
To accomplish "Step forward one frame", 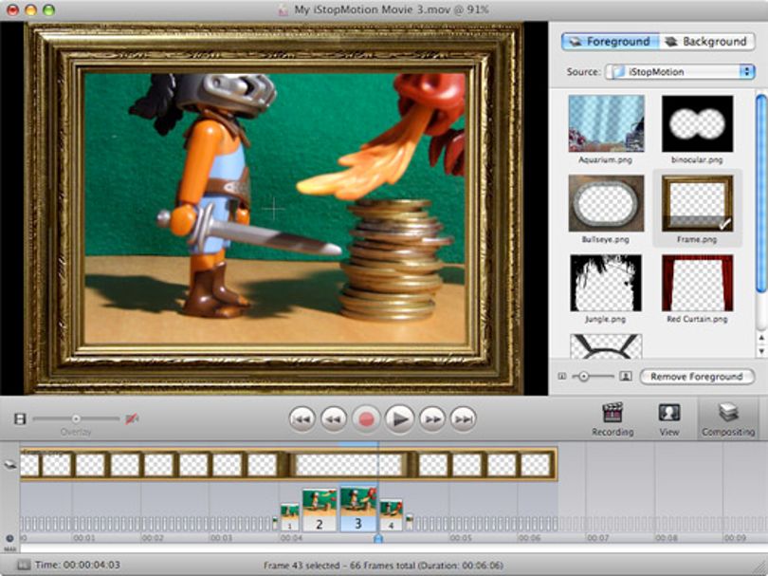I will (431, 419).
